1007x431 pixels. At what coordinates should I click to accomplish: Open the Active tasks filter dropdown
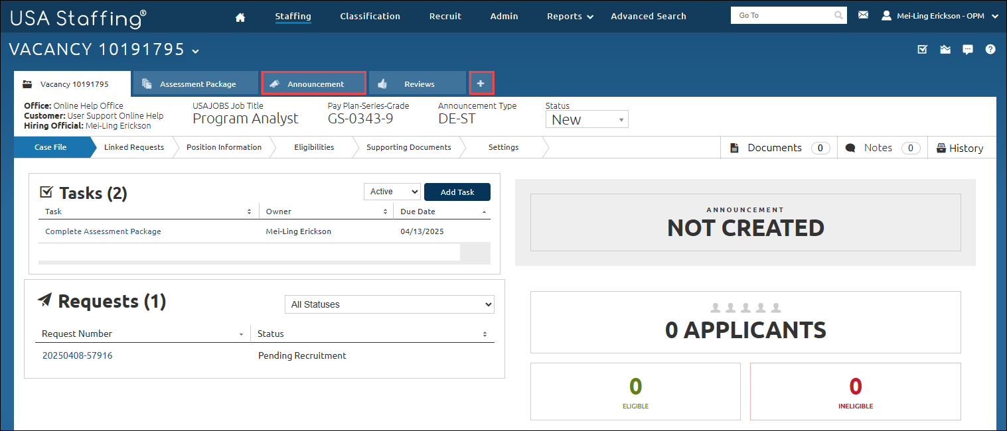(x=392, y=192)
